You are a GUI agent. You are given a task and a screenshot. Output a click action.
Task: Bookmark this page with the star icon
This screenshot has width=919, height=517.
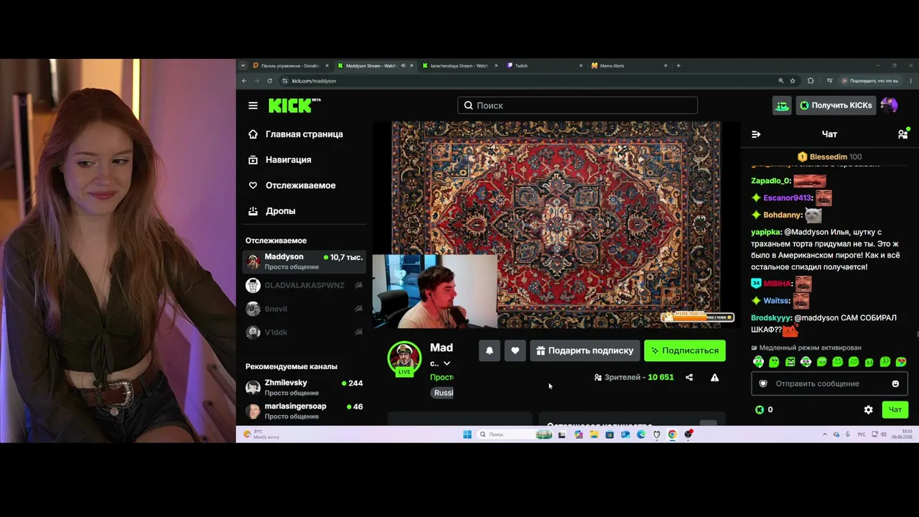[x=793, y=81]
